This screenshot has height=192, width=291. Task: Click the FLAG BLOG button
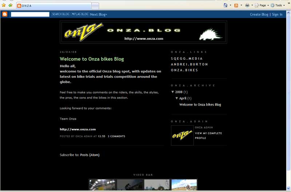80,14
